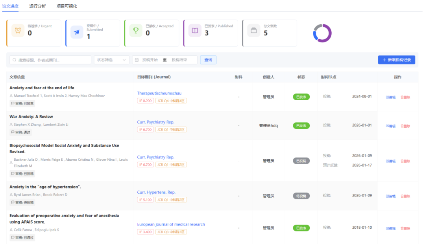
Task: Open the 状态筛选 status filter dropdown
Action: click(112, 60)
